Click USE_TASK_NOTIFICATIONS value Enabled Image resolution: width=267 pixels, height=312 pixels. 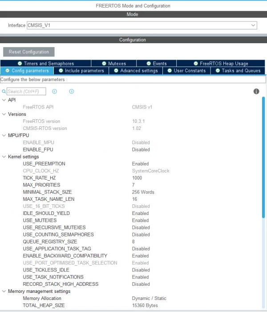(140, 277)
